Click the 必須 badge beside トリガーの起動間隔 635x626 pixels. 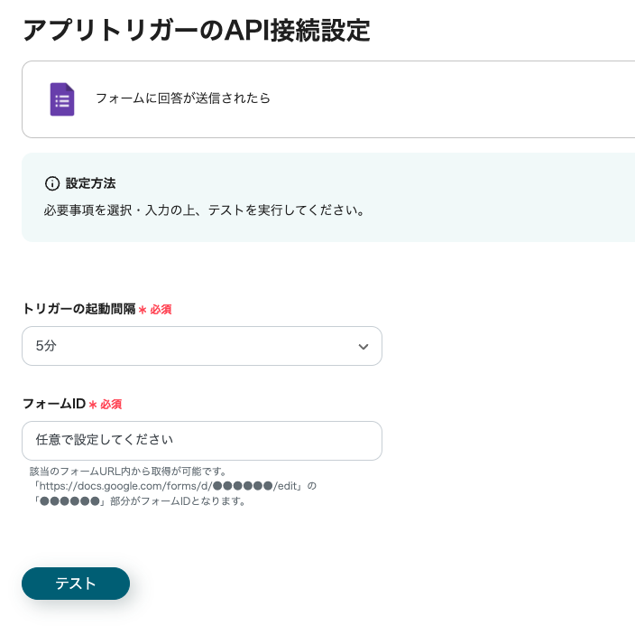pos(161,310)
